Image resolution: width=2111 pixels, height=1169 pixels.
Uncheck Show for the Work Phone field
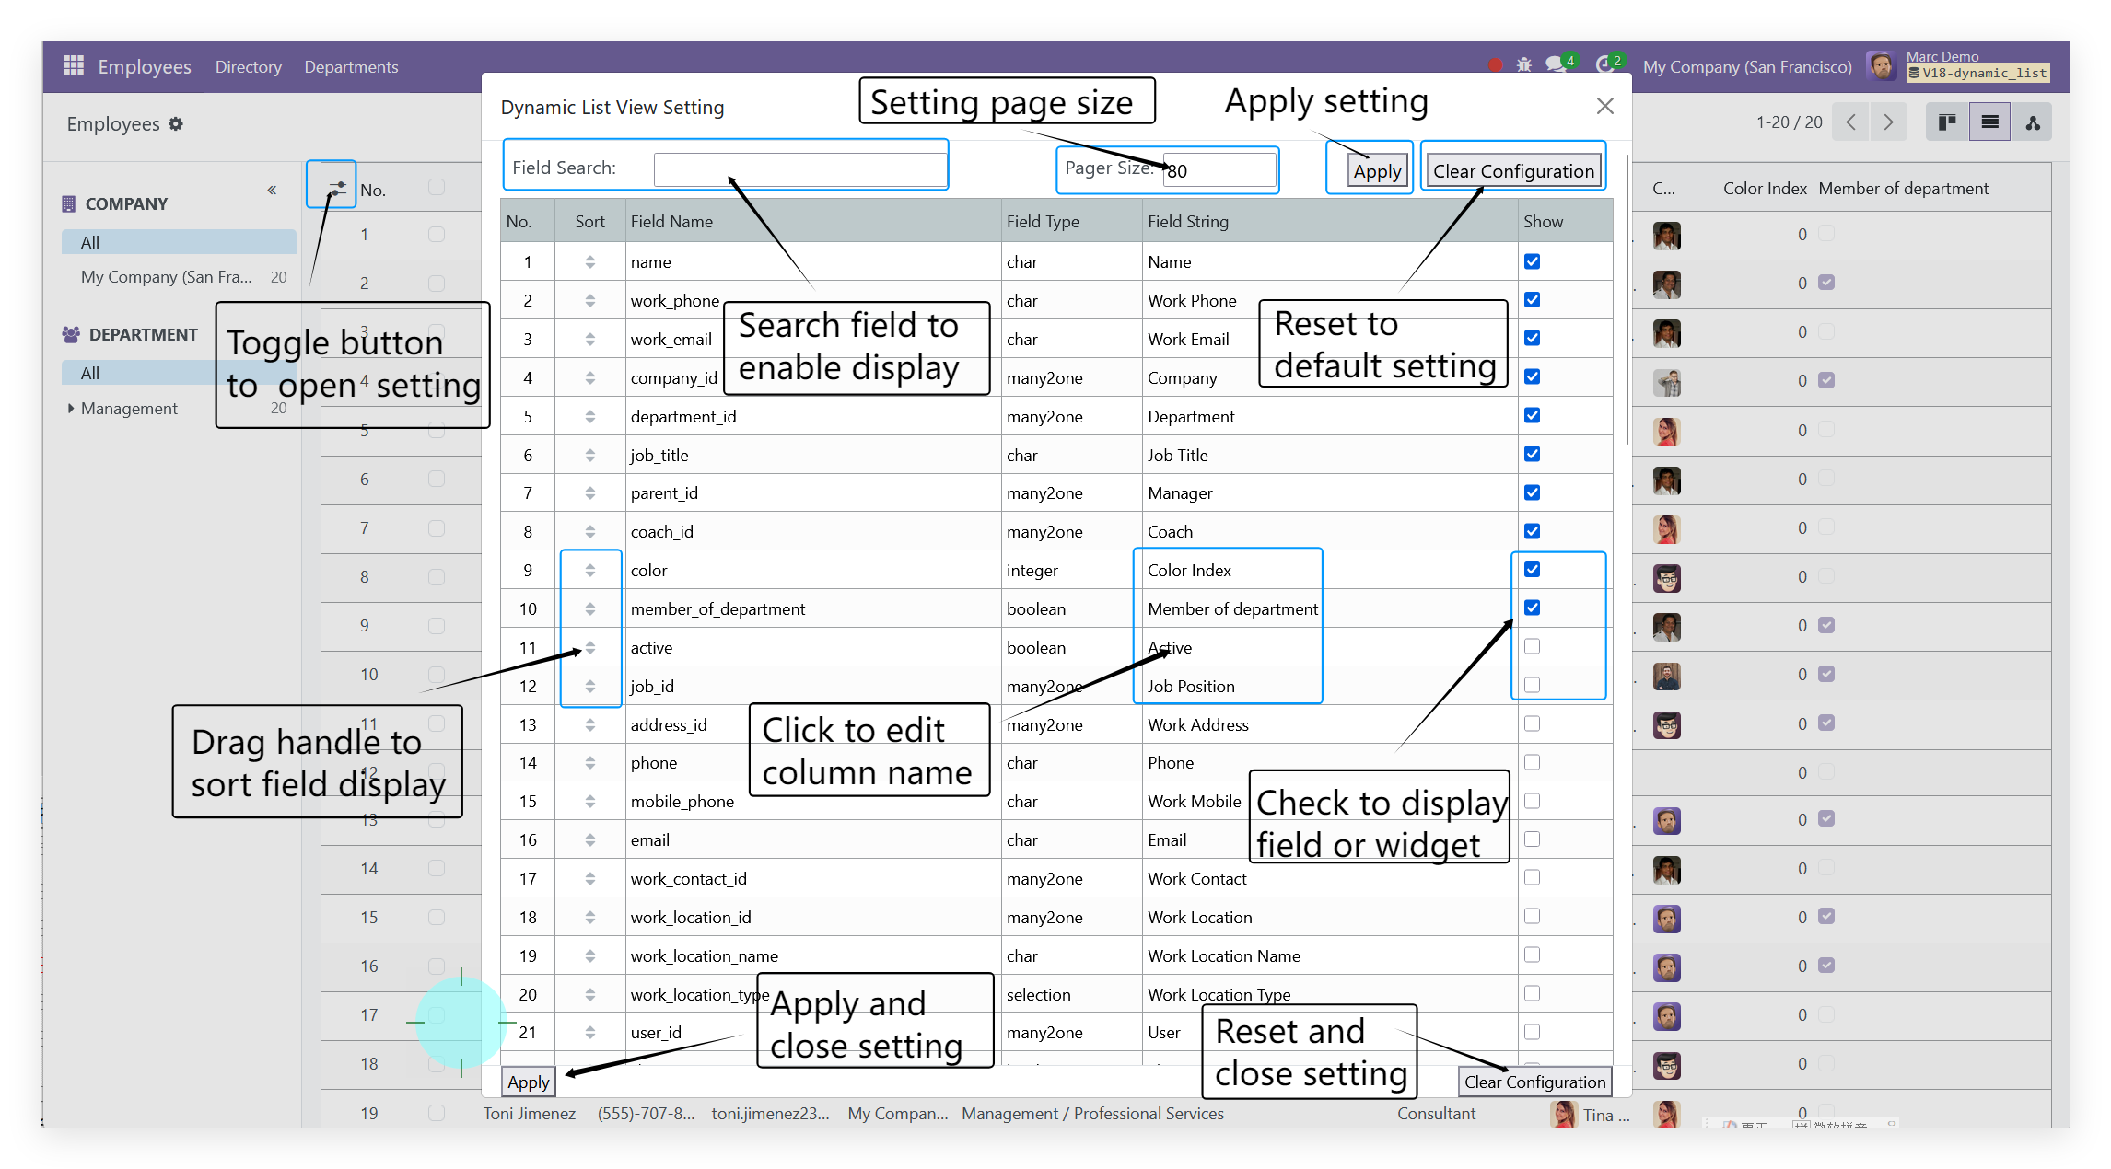(1532, 300)
